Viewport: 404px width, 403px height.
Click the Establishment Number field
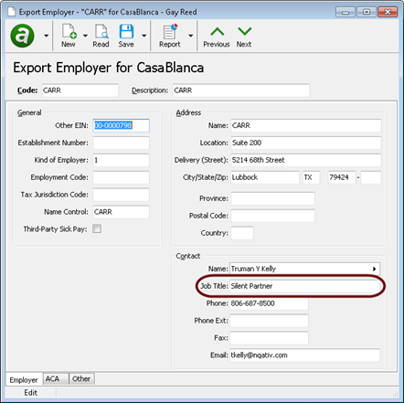click(x=121, y=143)
